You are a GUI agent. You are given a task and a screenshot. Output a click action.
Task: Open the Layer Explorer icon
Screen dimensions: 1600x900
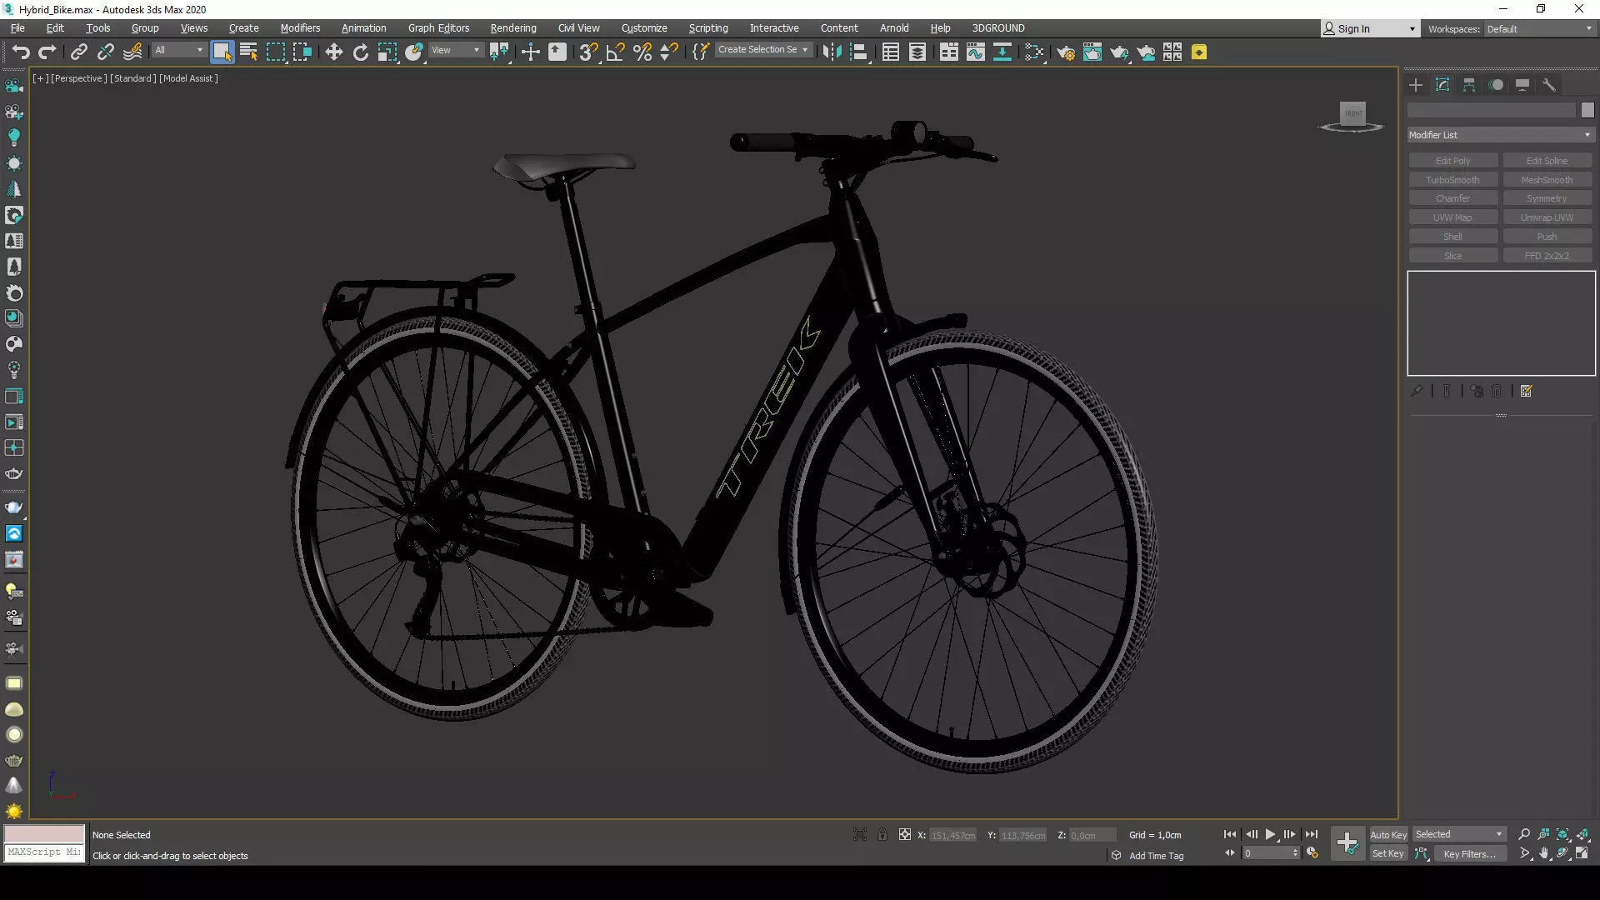917,52
